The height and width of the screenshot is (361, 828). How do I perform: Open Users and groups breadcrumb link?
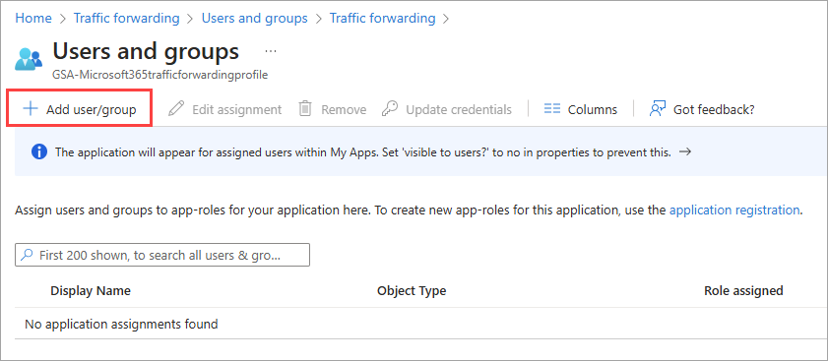click(255, 18)
